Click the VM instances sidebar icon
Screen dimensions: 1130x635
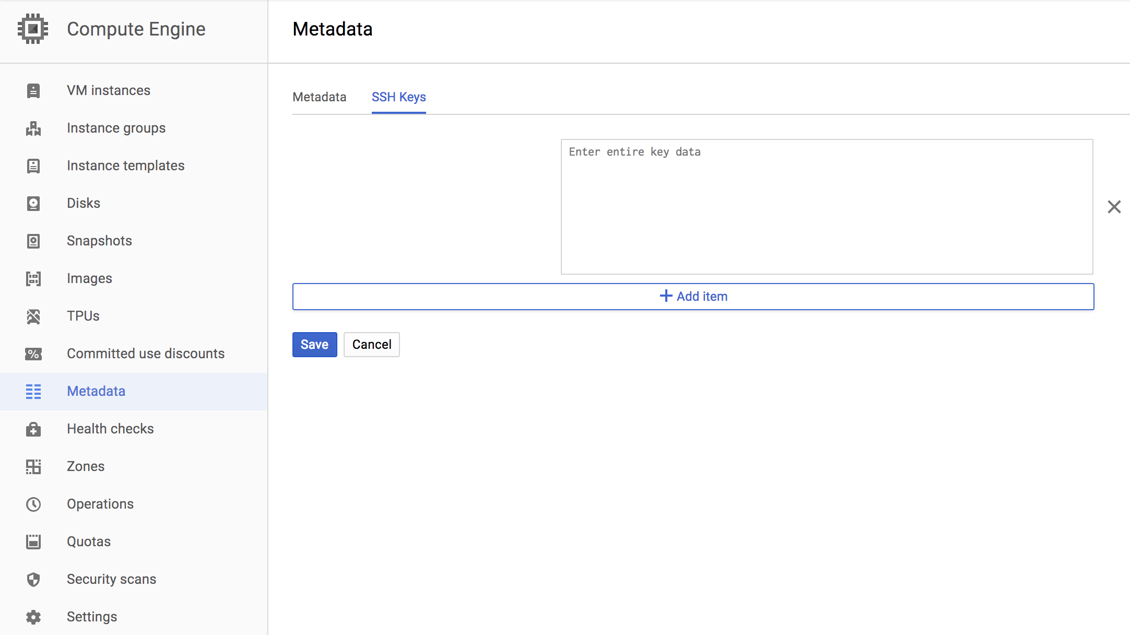pyautogui.click(x=33, y=91)
